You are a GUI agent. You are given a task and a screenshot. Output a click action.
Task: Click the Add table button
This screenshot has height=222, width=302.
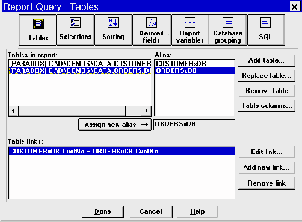[x=267, y=61]
